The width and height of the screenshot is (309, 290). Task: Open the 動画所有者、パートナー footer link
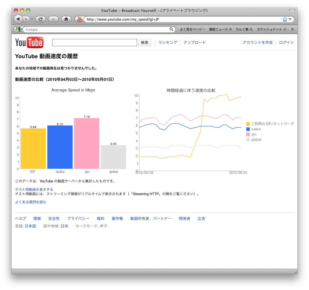(x=151, y=218)
